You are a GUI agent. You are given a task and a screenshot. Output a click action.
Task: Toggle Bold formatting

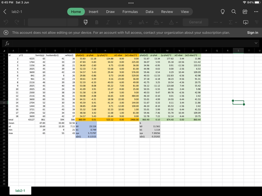[97, 22]
